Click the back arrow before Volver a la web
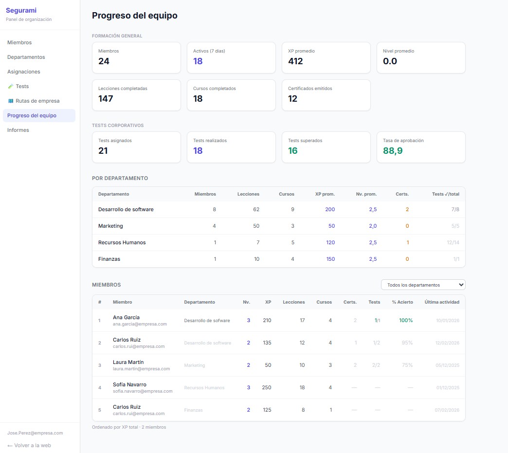508x453 pixels. click(x=10, y=445)
